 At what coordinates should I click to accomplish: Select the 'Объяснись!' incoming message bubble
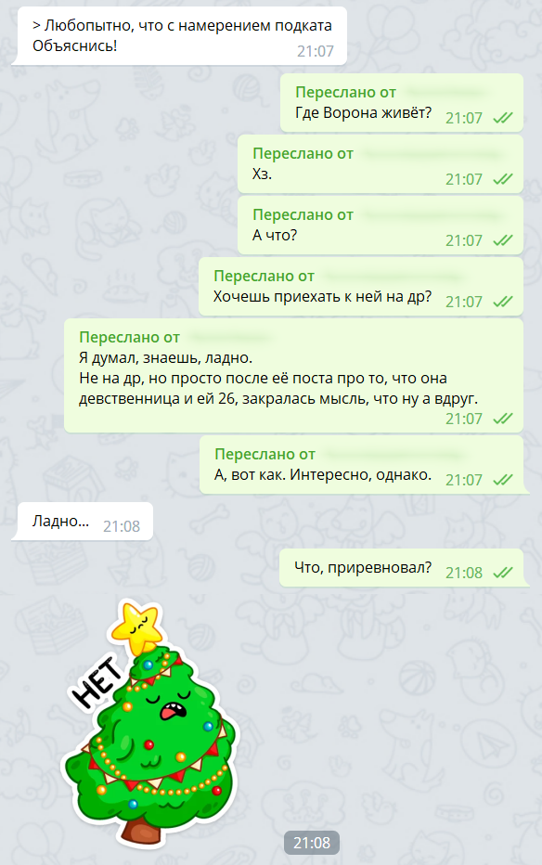point(181,36)
